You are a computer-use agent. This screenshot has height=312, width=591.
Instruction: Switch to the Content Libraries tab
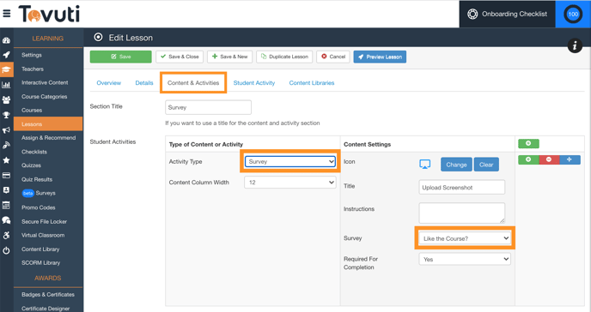click(312, 82)
